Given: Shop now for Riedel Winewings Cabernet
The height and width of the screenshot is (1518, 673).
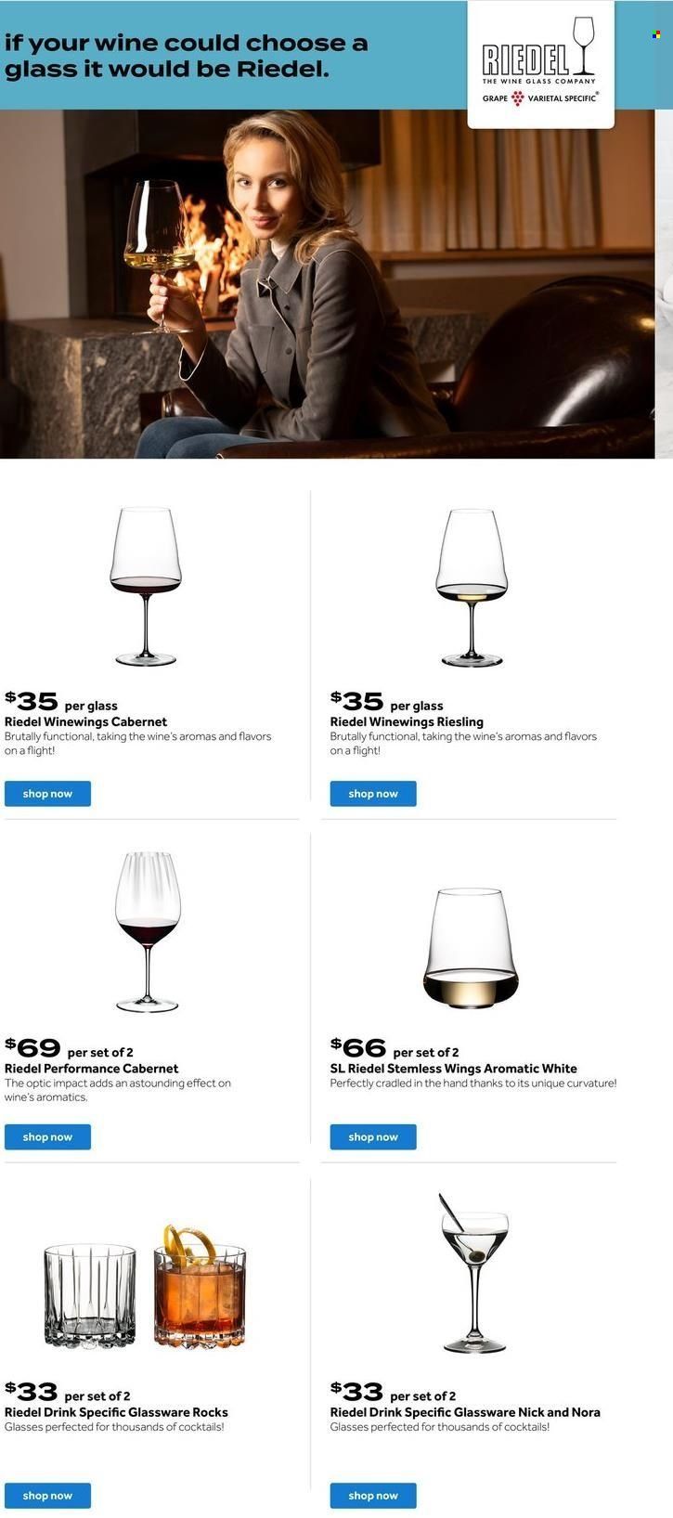Looking at the screenshot, I should [47, 794].
